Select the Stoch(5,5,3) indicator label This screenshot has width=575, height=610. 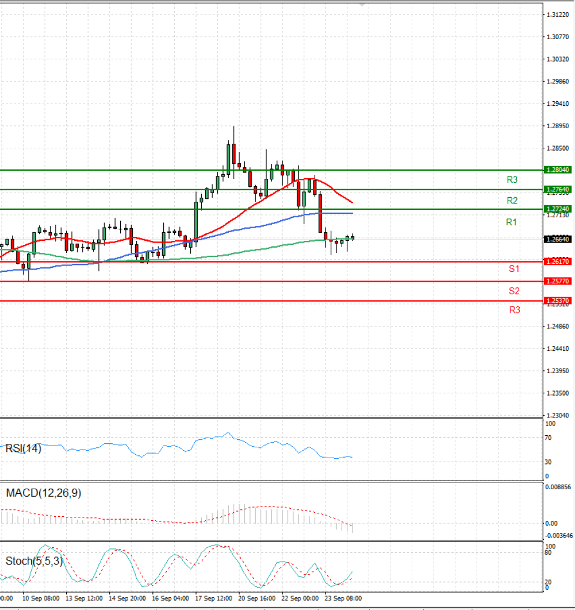[34, 561]
